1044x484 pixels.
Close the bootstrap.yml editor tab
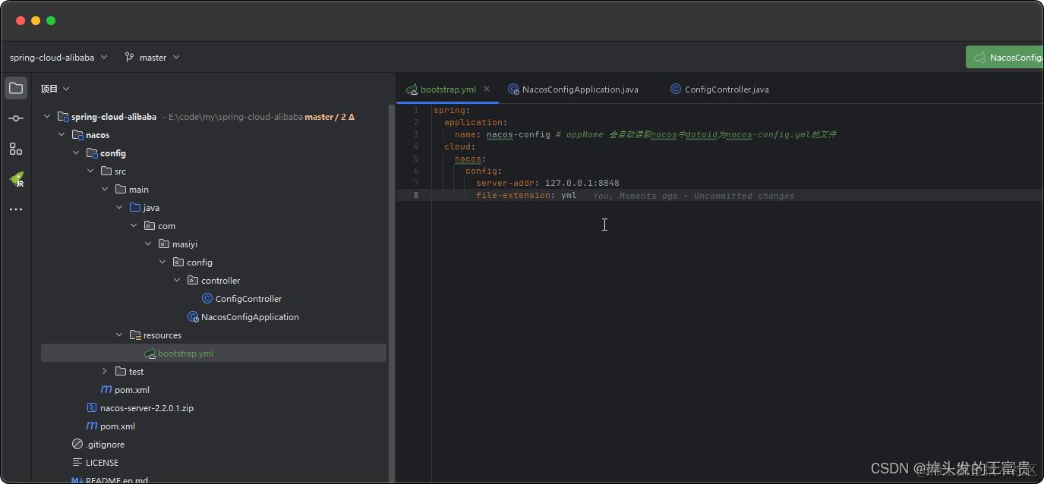(487, 89)
